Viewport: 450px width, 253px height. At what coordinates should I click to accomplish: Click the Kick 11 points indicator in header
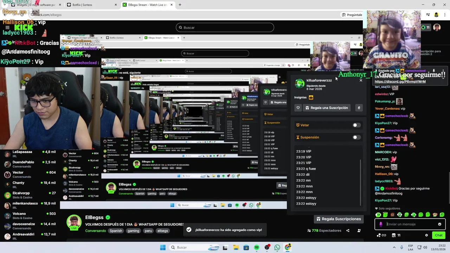(425, 27)
